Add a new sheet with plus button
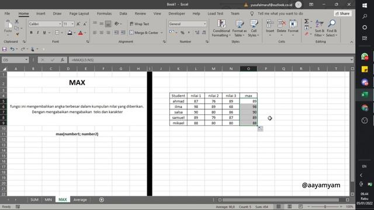 pos(102,199)
